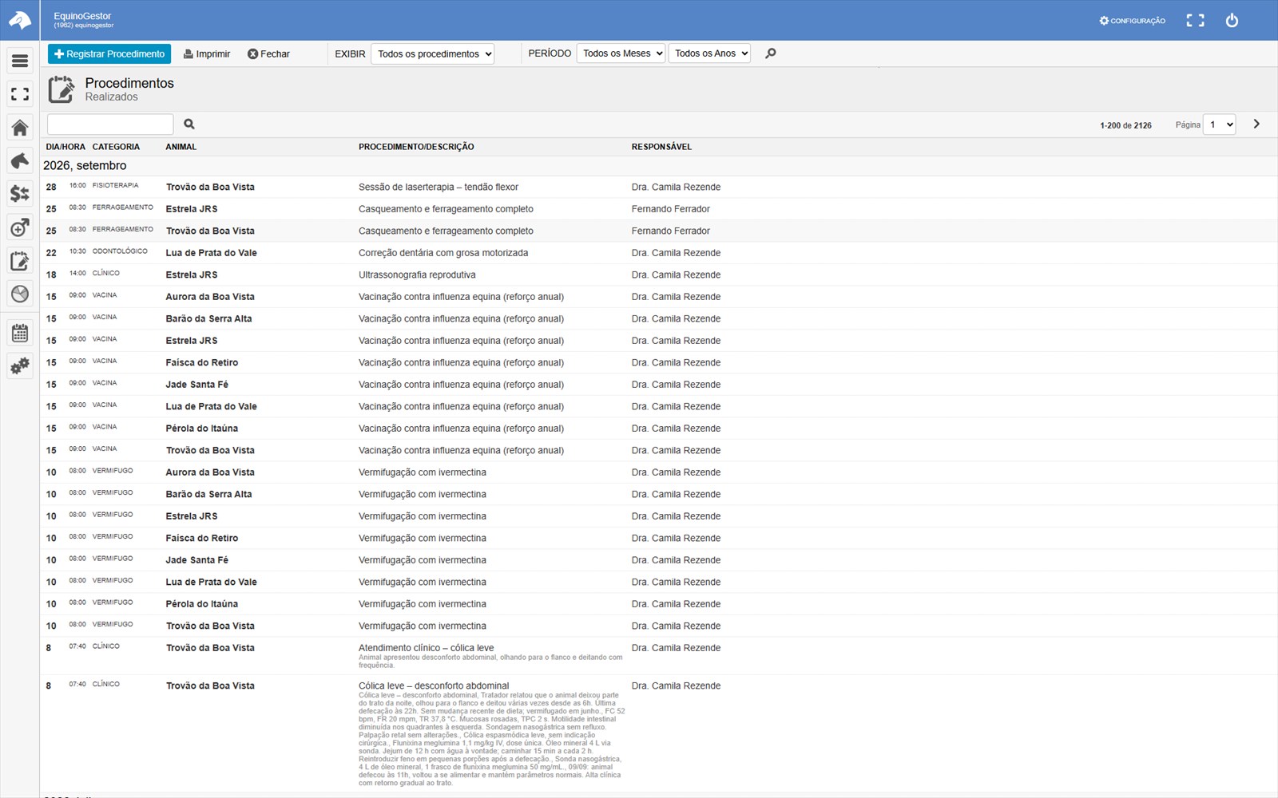Click the Imprimir button

tap(207, 54)
